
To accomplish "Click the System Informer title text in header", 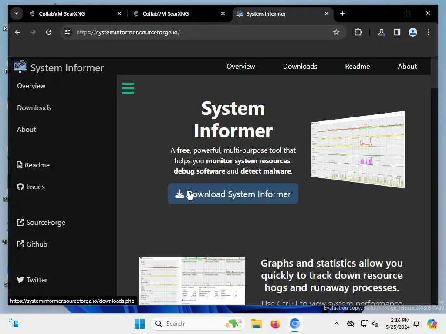I will pyautogui.click(x=67, y=68).
